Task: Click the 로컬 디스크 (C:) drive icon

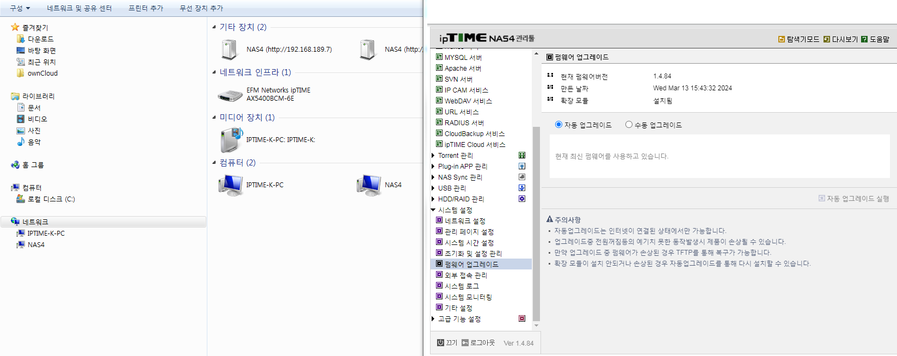Action: point(21,199)
